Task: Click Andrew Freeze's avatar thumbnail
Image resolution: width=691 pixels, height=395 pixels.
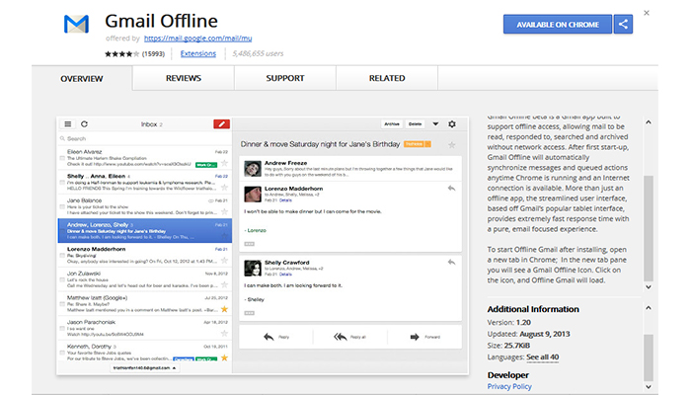Action: pos(253,169)
